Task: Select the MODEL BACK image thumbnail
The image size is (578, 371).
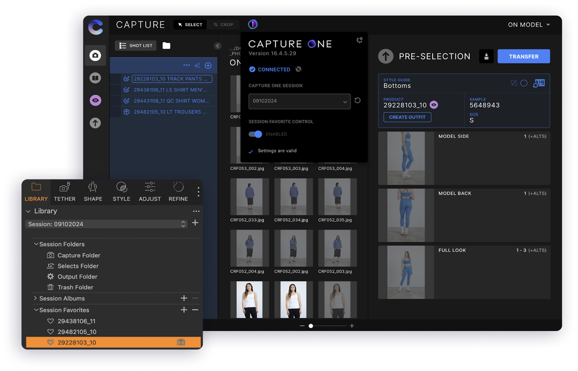Action: [x=406, y=215]
